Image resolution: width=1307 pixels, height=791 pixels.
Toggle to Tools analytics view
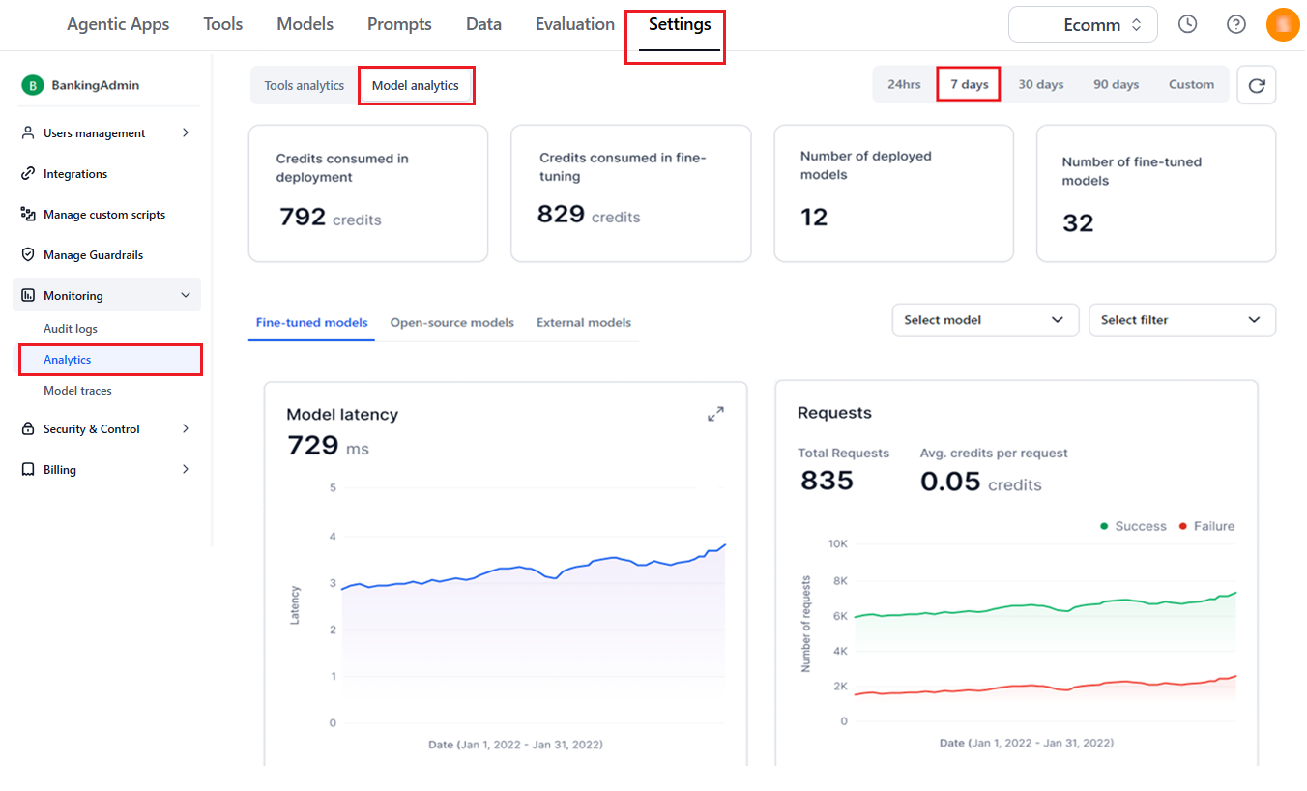tap(305, 86)
